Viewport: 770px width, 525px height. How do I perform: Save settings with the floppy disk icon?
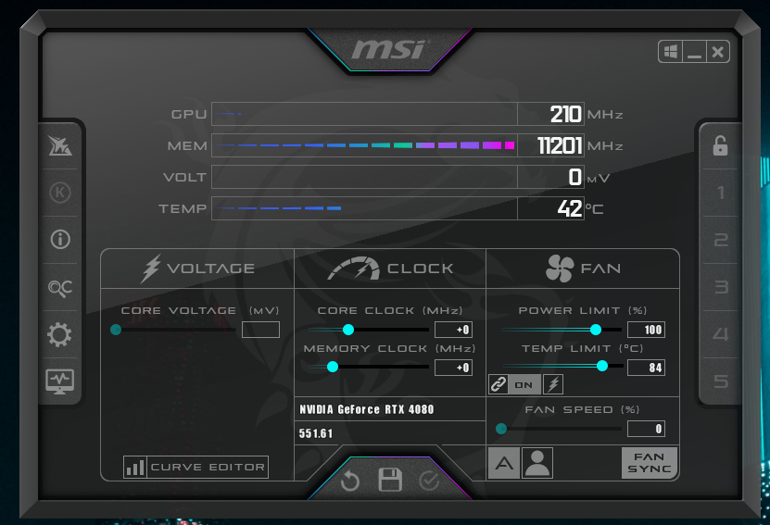tap(390, 480)
